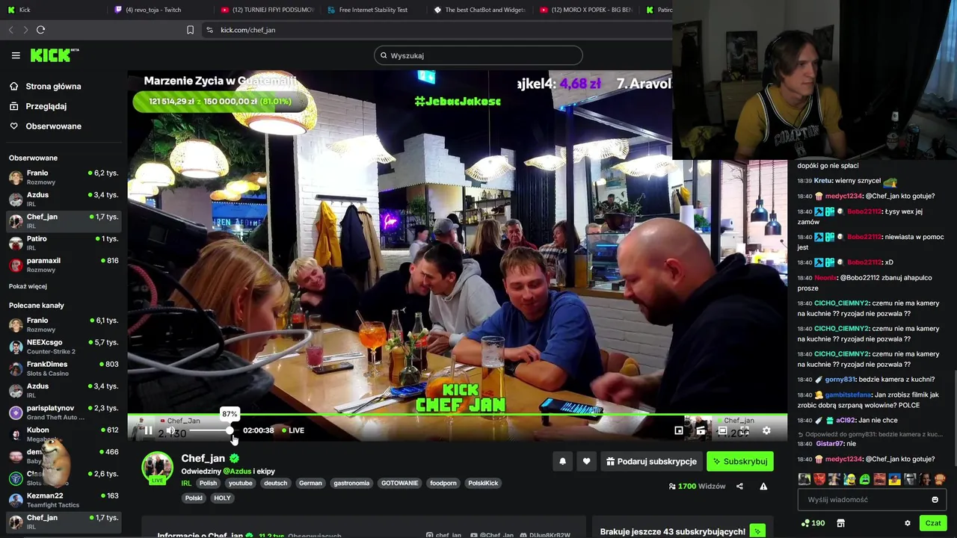Select the Polish tag

[208, 483]
